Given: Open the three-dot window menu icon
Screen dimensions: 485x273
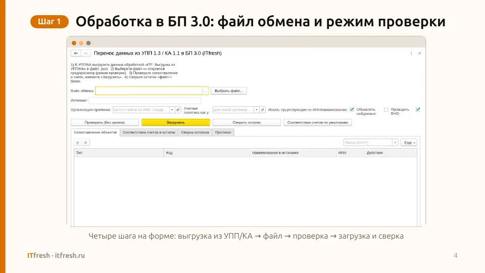Looking at the screenshot, I should [x=411, y=53].
